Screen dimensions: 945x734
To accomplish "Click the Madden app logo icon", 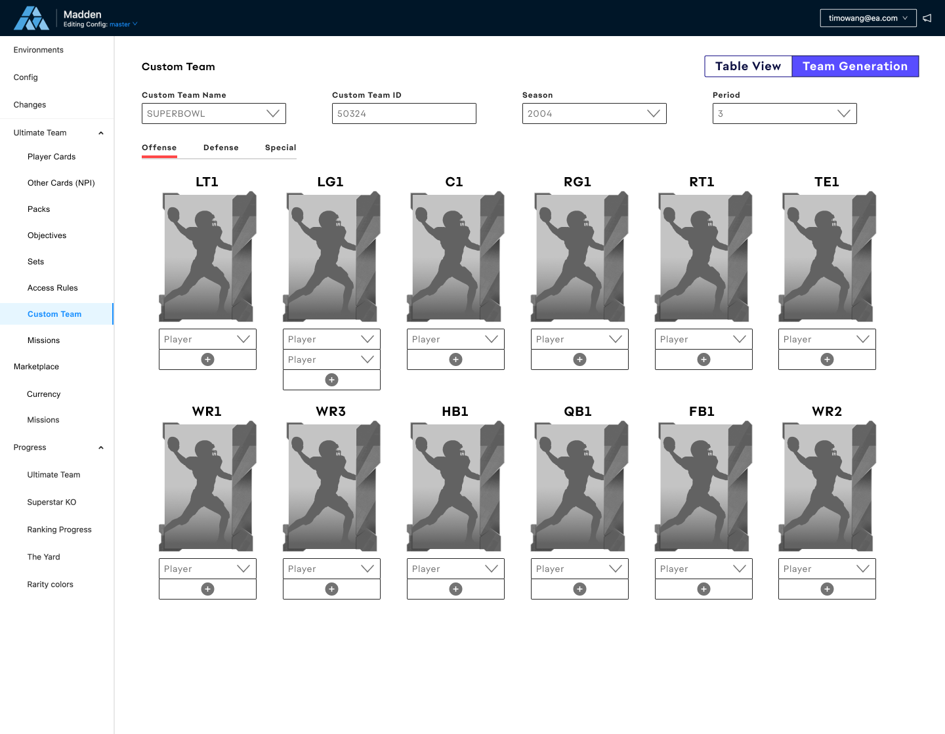I will [31, 18].
